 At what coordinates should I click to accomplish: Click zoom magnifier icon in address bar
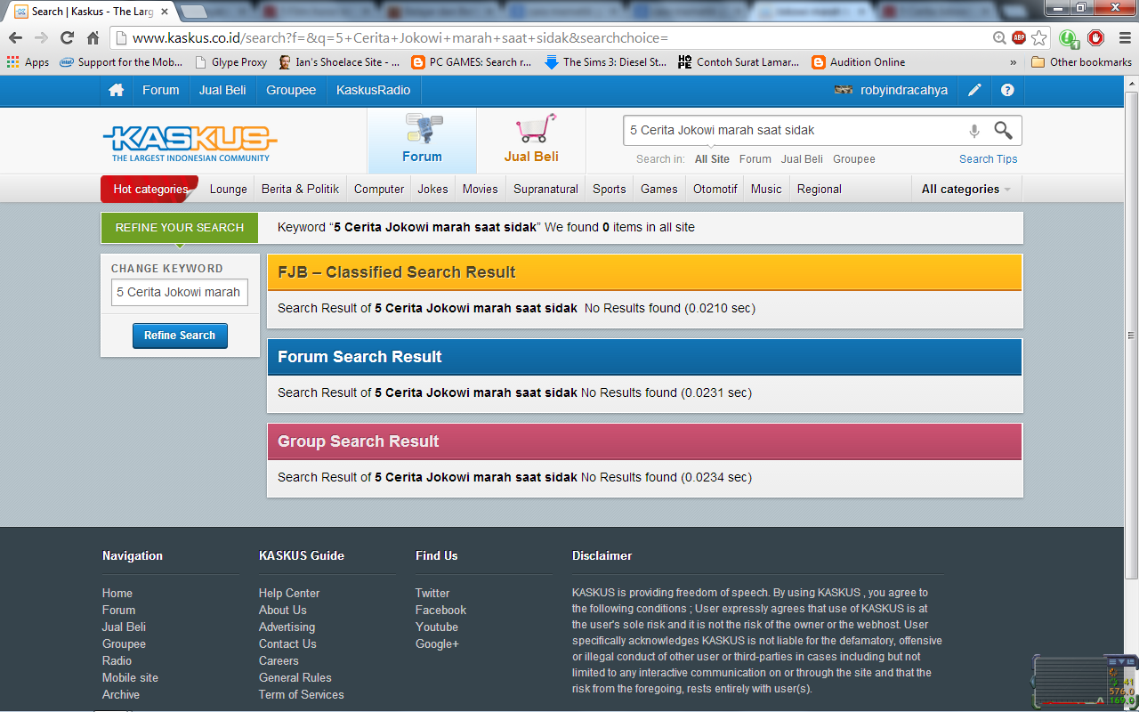1000,38
